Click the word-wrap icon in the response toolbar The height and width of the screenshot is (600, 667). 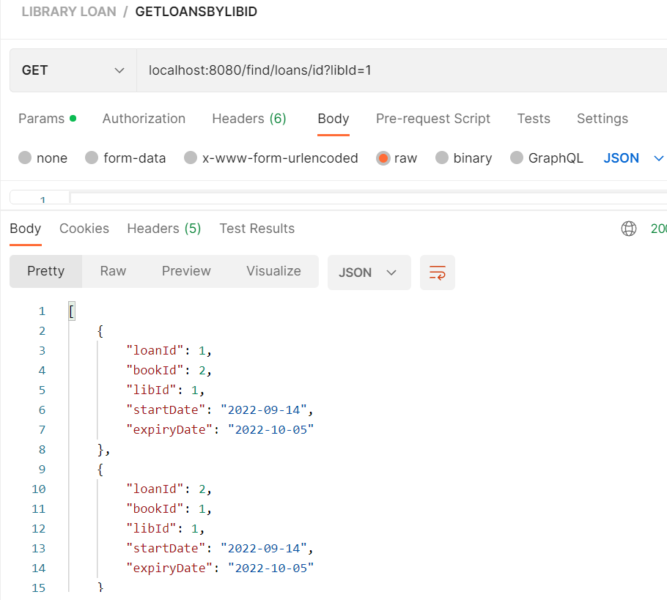[x=438, y=273]
